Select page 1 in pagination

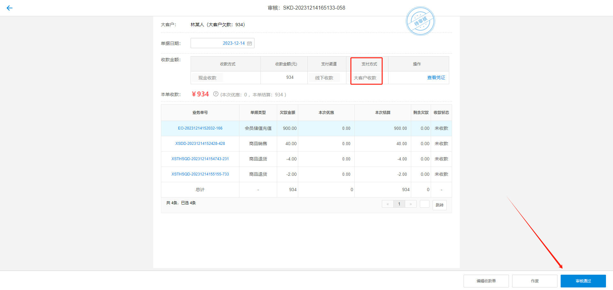tap(399, 204)
